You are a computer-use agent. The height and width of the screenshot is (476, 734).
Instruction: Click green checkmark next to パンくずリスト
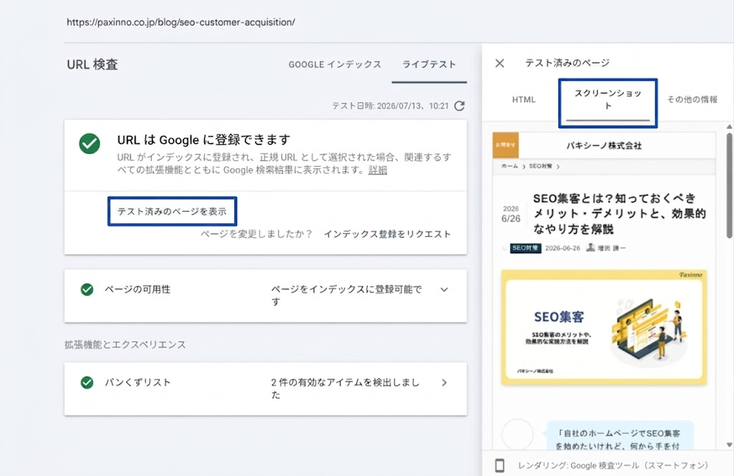(x=87, y=382)
